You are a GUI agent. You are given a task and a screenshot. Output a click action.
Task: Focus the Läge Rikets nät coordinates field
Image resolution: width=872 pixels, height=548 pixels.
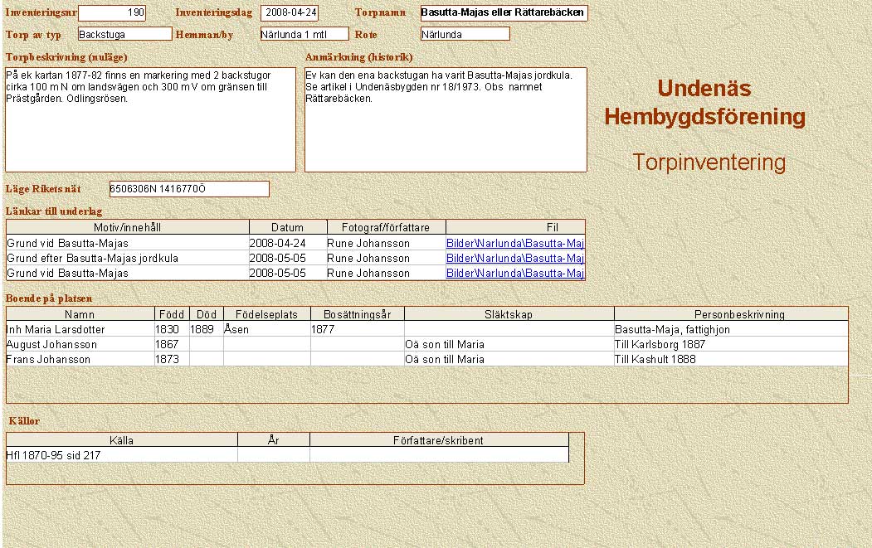click(189, 189)
